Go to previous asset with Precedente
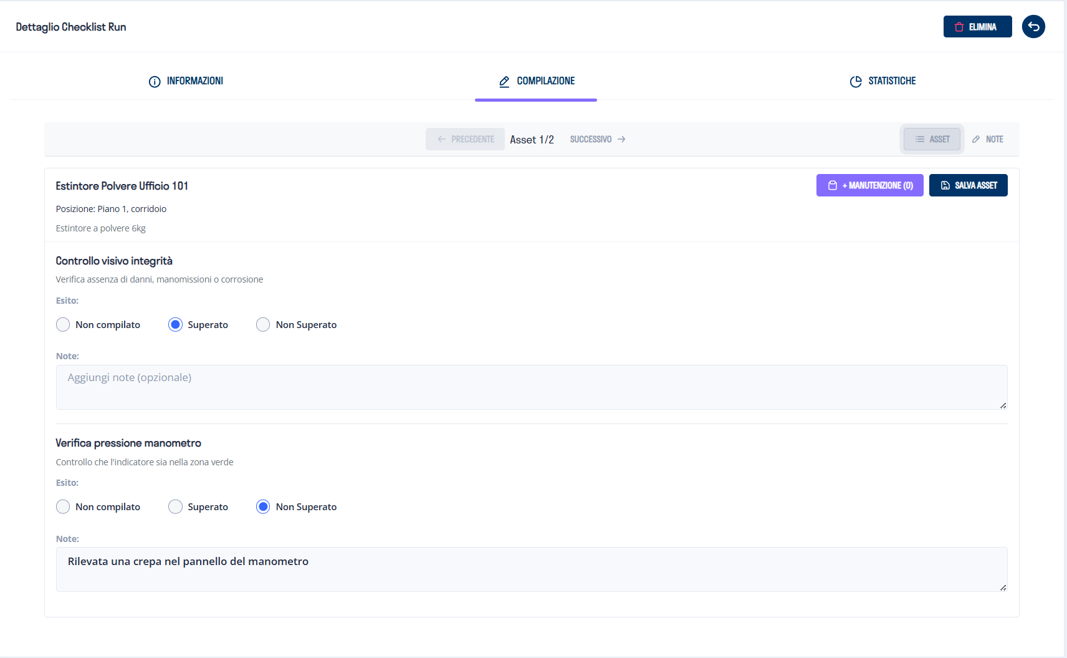 465,139
